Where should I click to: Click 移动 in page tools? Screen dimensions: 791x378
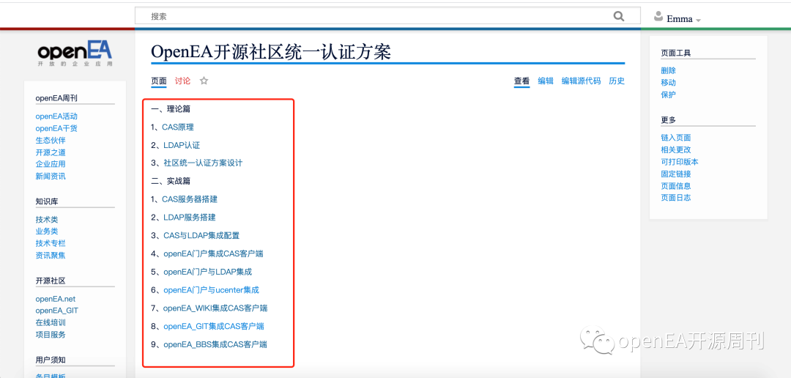669,83
